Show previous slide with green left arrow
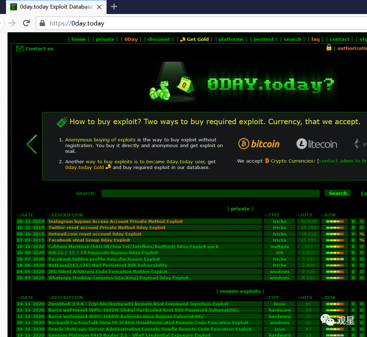Screen dimensions: 367x337 tap(32, 144)
